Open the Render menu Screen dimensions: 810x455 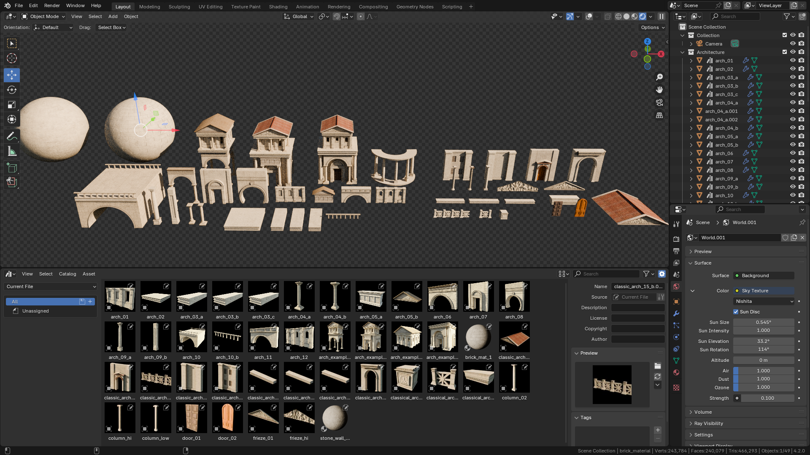(52, 5)
